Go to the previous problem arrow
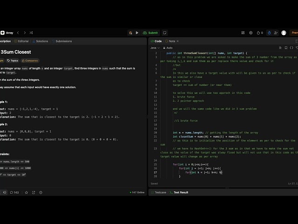The height and width of the screenshot is (224, 298). coord(18,33)
